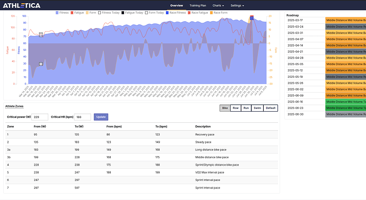The width and height of the screenshot is (366, 200).
Task: Open the Charts dropdown menu
Action: (218, 6)
